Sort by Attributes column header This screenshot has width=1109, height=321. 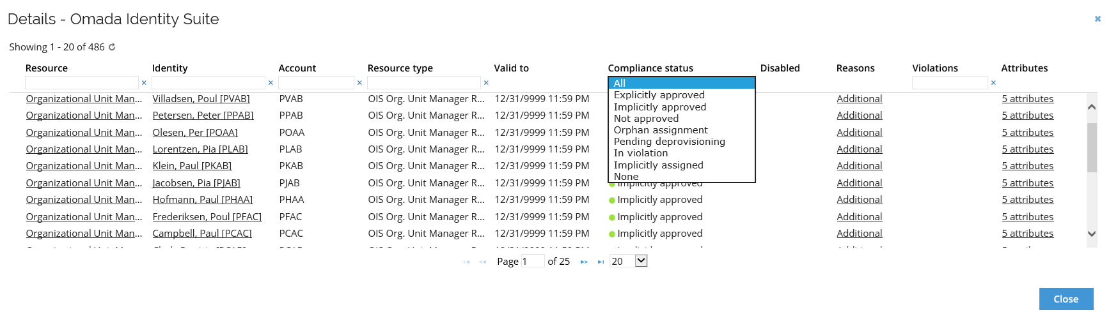coord(1025,68)
